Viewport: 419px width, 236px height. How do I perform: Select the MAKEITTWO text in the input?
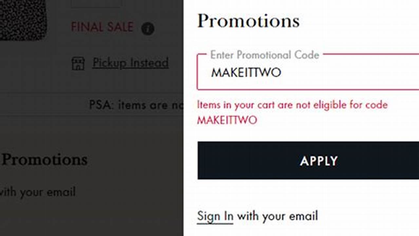pos(247,72)
